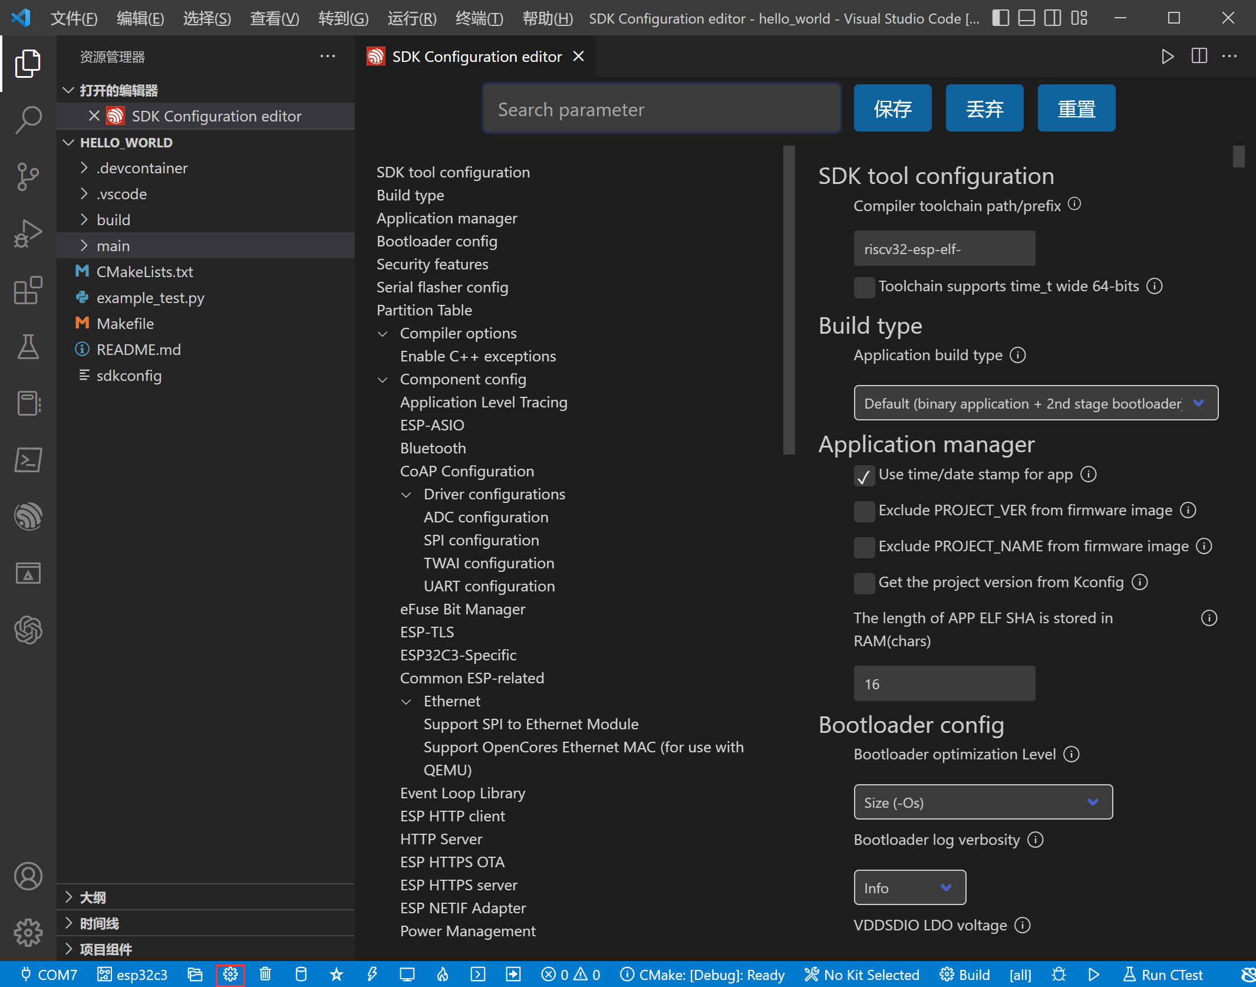Open the Search view in activity bar
Screen dimensions: 1256x987
[x=28, y=120]
